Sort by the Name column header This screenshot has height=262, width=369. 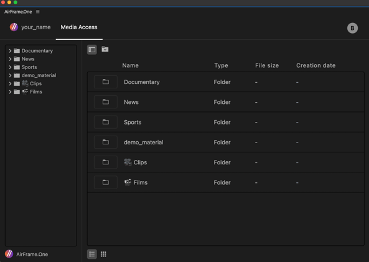[131, 65]
